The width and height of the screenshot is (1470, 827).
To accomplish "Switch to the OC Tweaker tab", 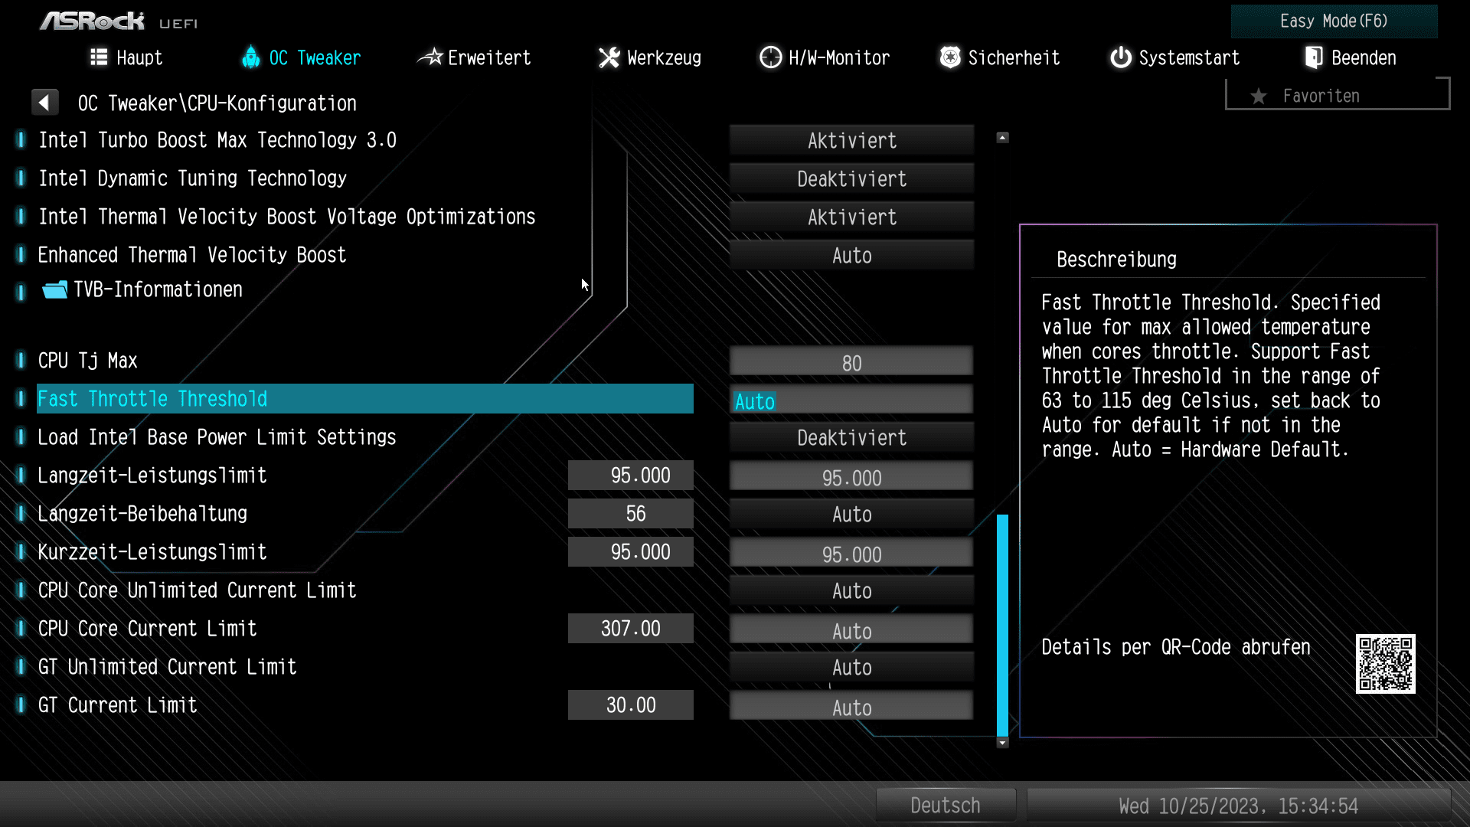I will click(x=301, y=57).
